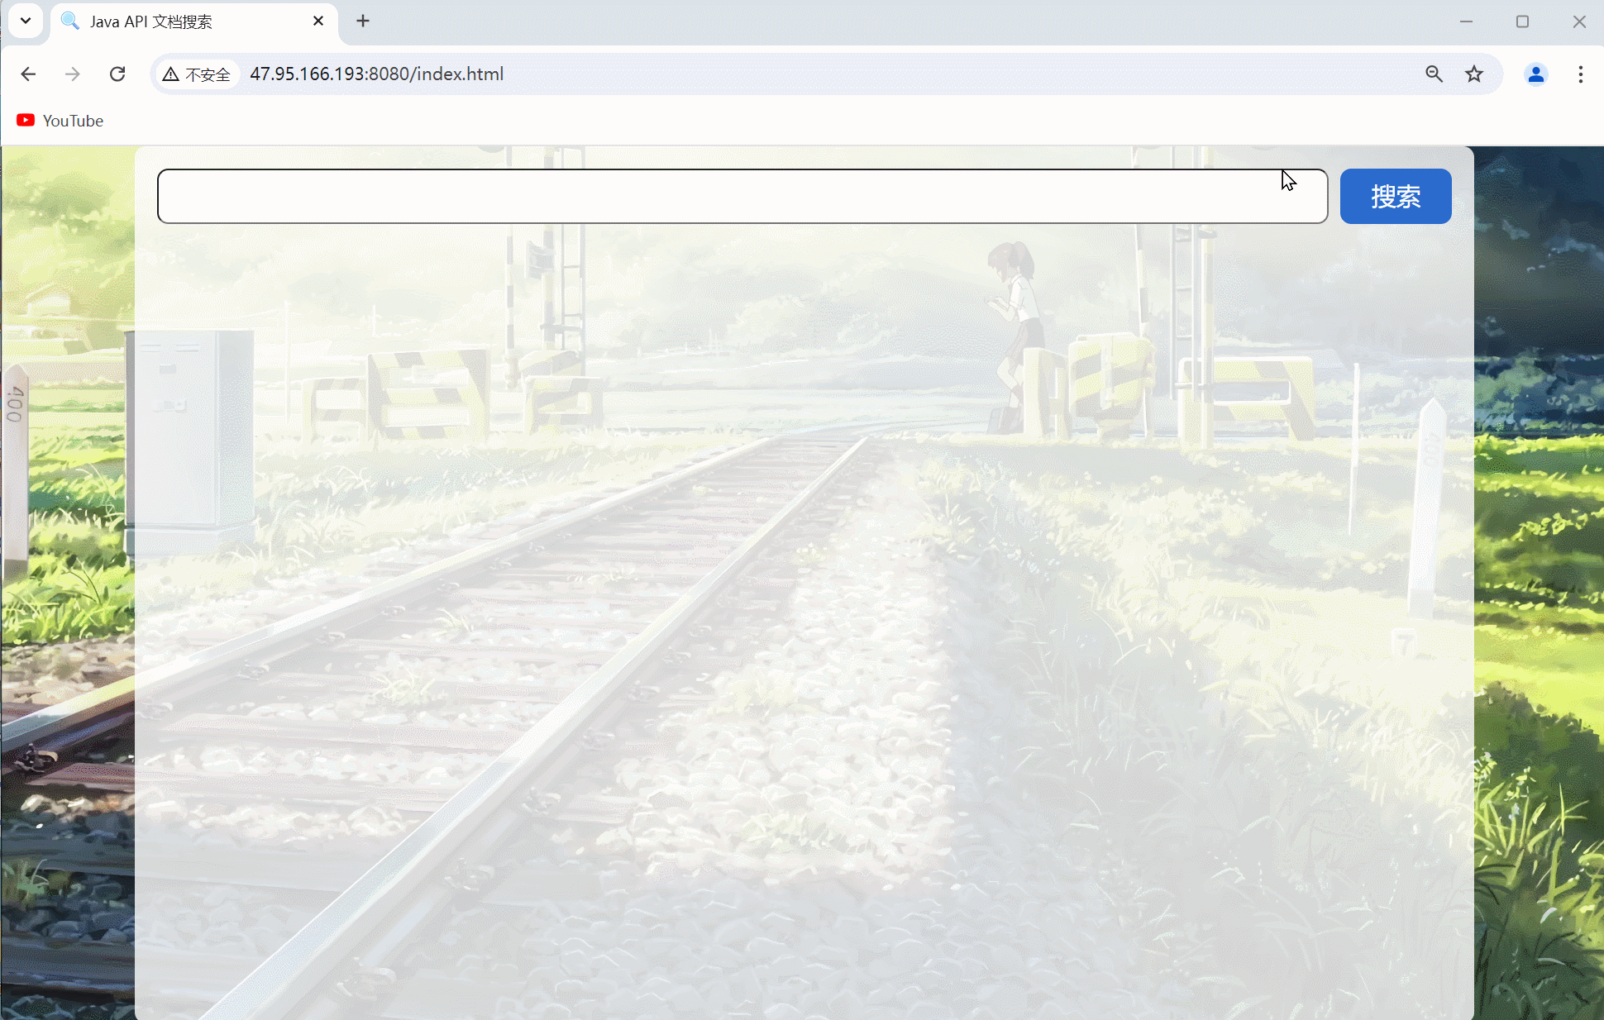Click the address bar URL text
Screen dimensions: 1604x1020
point(376,74)
